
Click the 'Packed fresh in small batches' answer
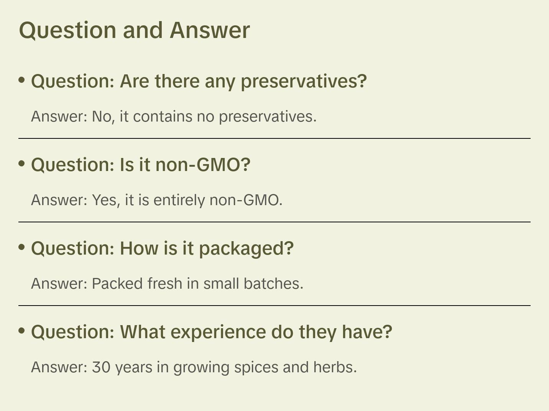(167, 284)
